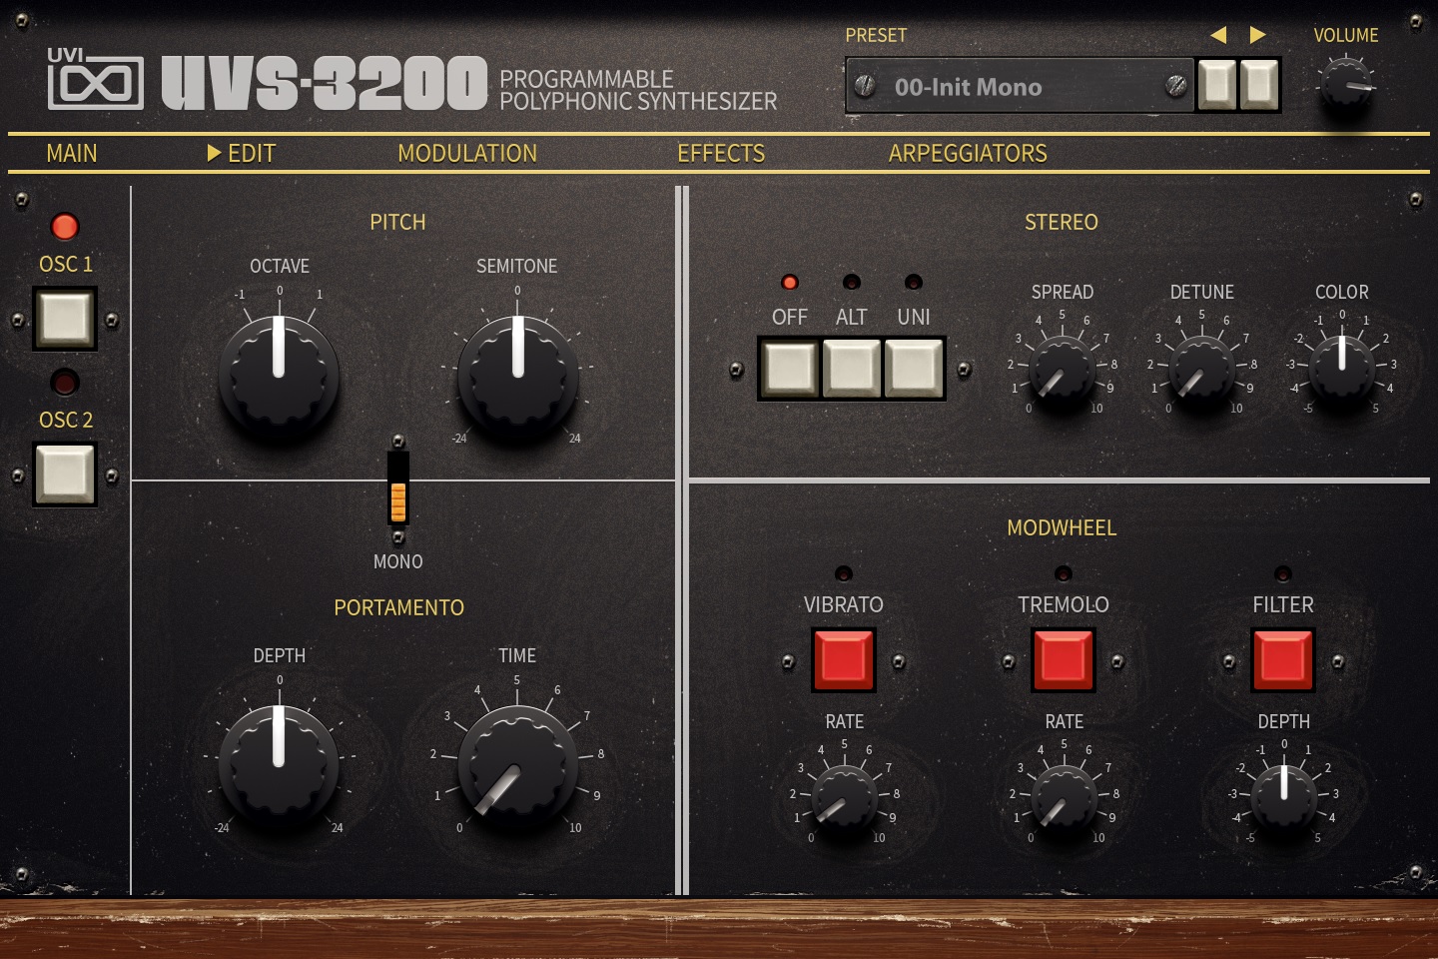
Task: Click the master Volume knob
Action: (x=1345, y=87)
